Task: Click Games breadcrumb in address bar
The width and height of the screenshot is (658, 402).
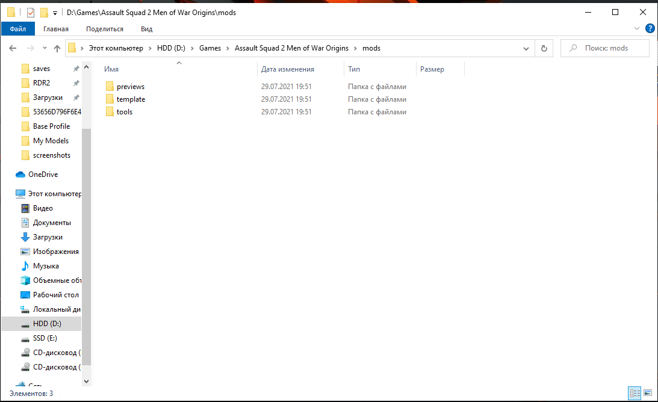Action: coord(210,48)
